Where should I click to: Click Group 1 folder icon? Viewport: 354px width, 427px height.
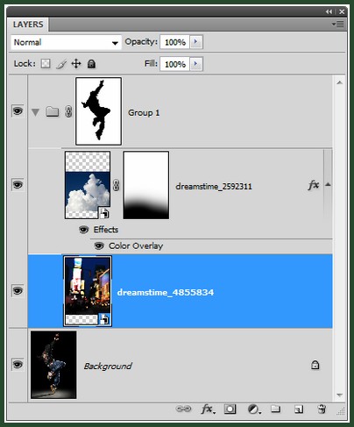53,111
